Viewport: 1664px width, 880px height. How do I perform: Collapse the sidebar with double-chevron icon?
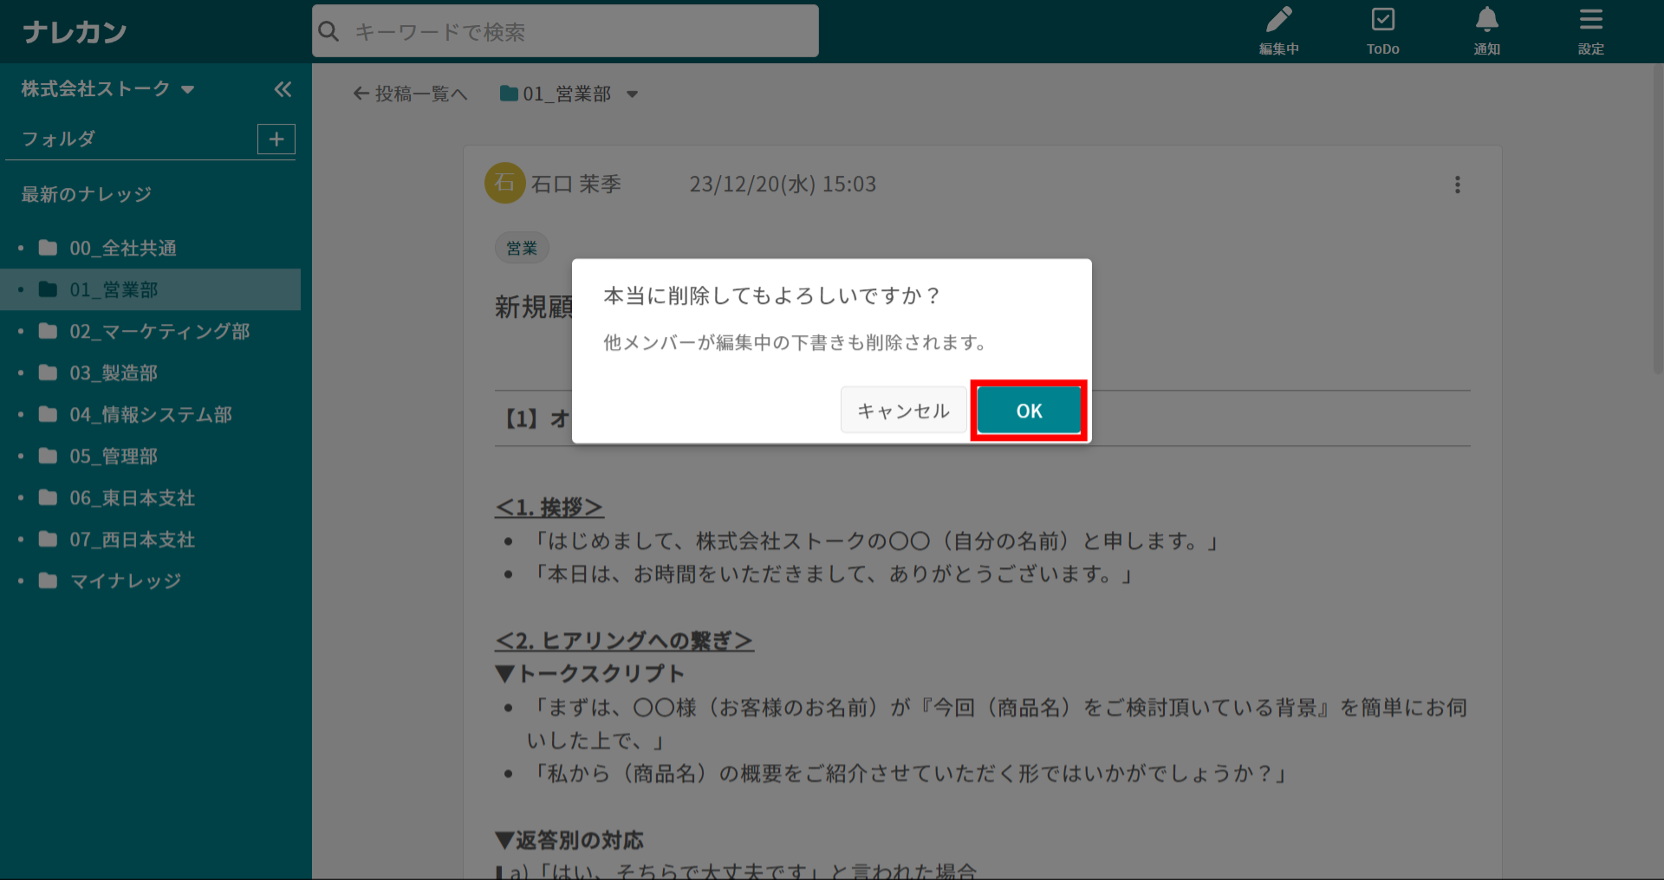(283, 89)
